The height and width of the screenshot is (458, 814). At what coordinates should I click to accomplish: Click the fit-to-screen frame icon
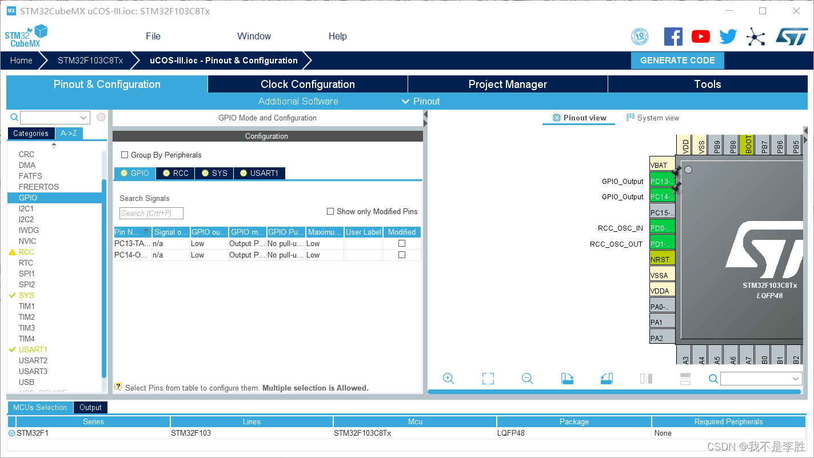click(x=488, y=379)
